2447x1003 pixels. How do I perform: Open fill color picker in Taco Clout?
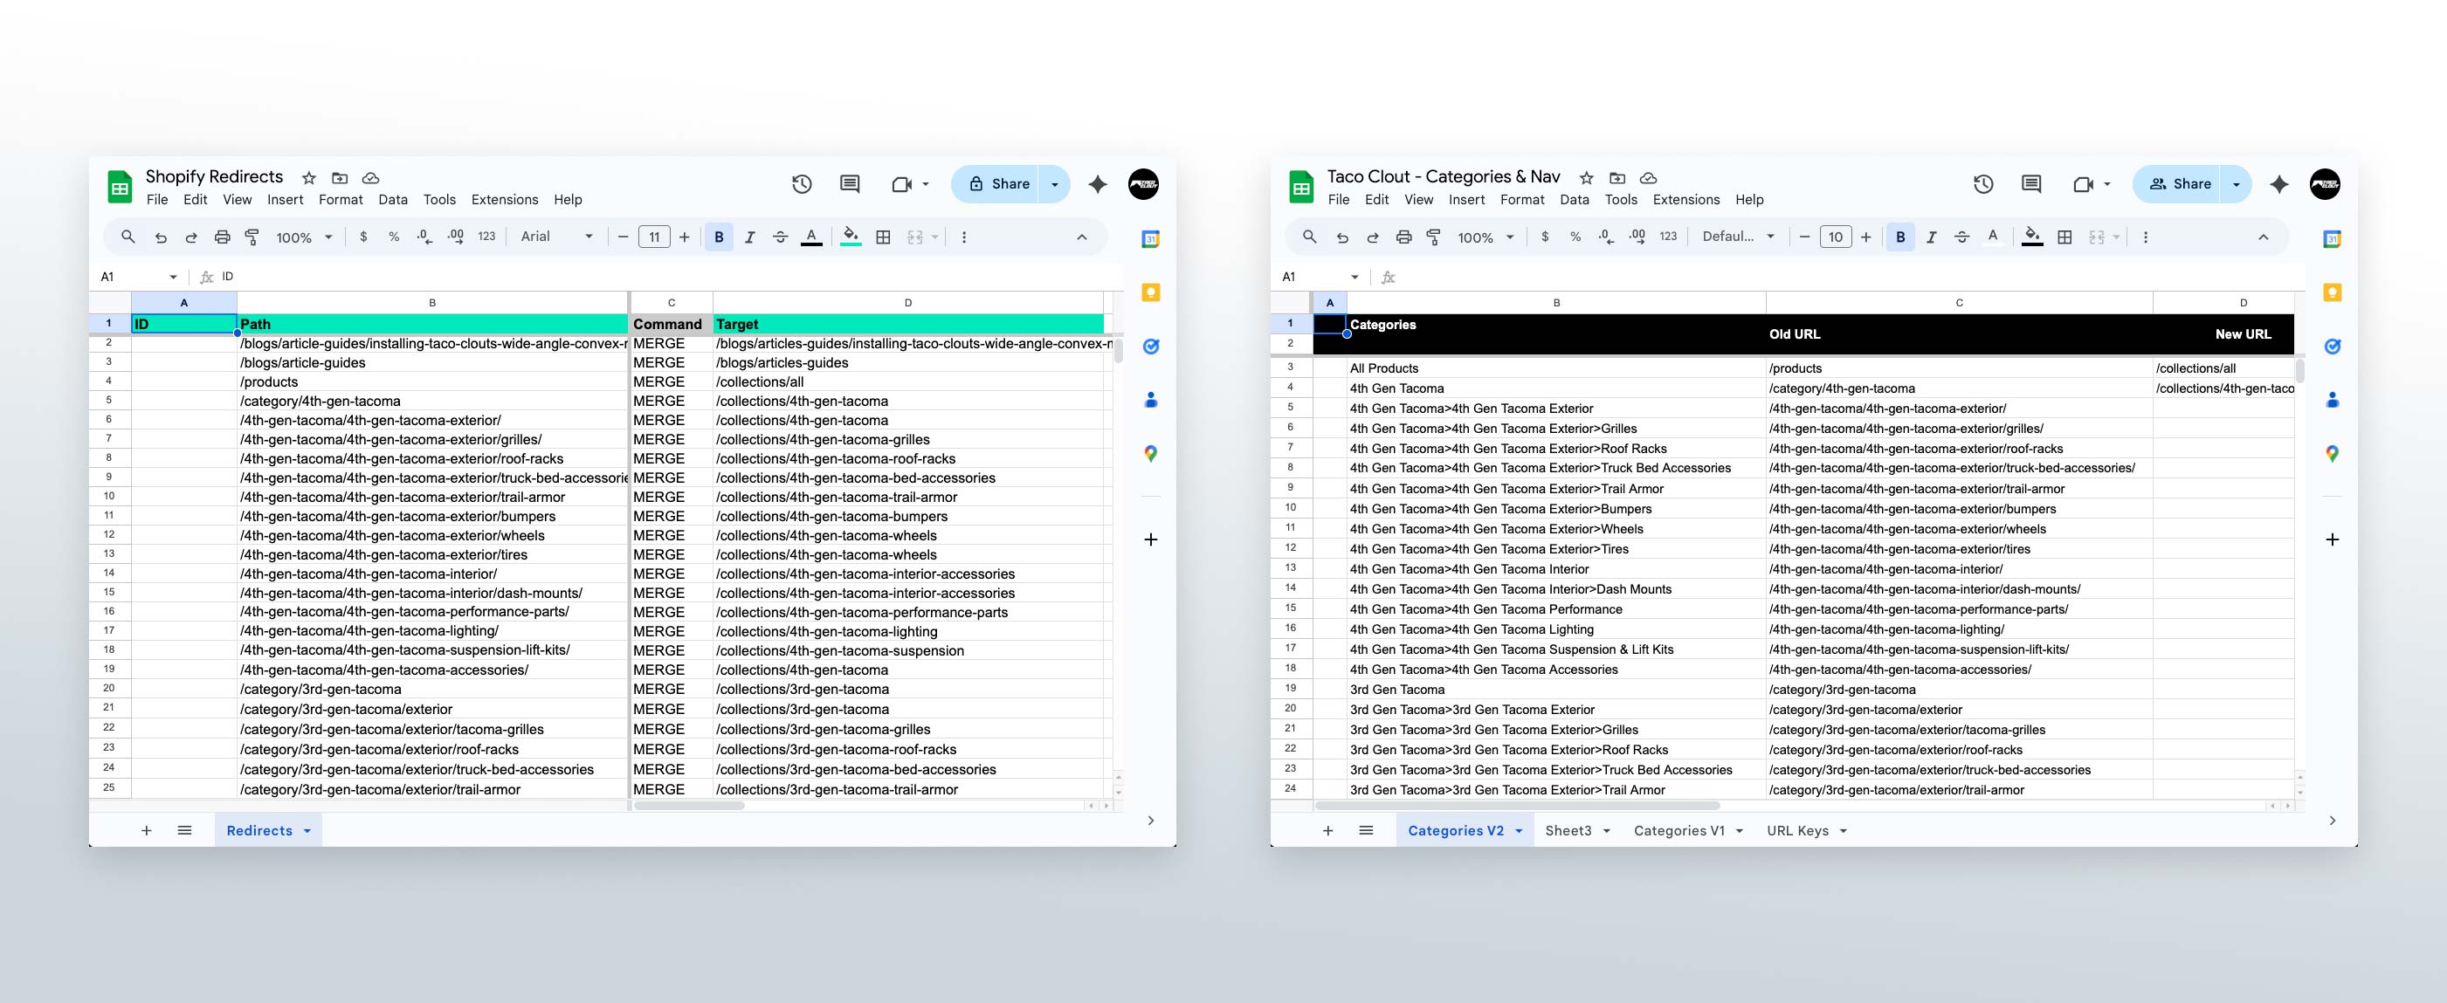point(2033,237)
